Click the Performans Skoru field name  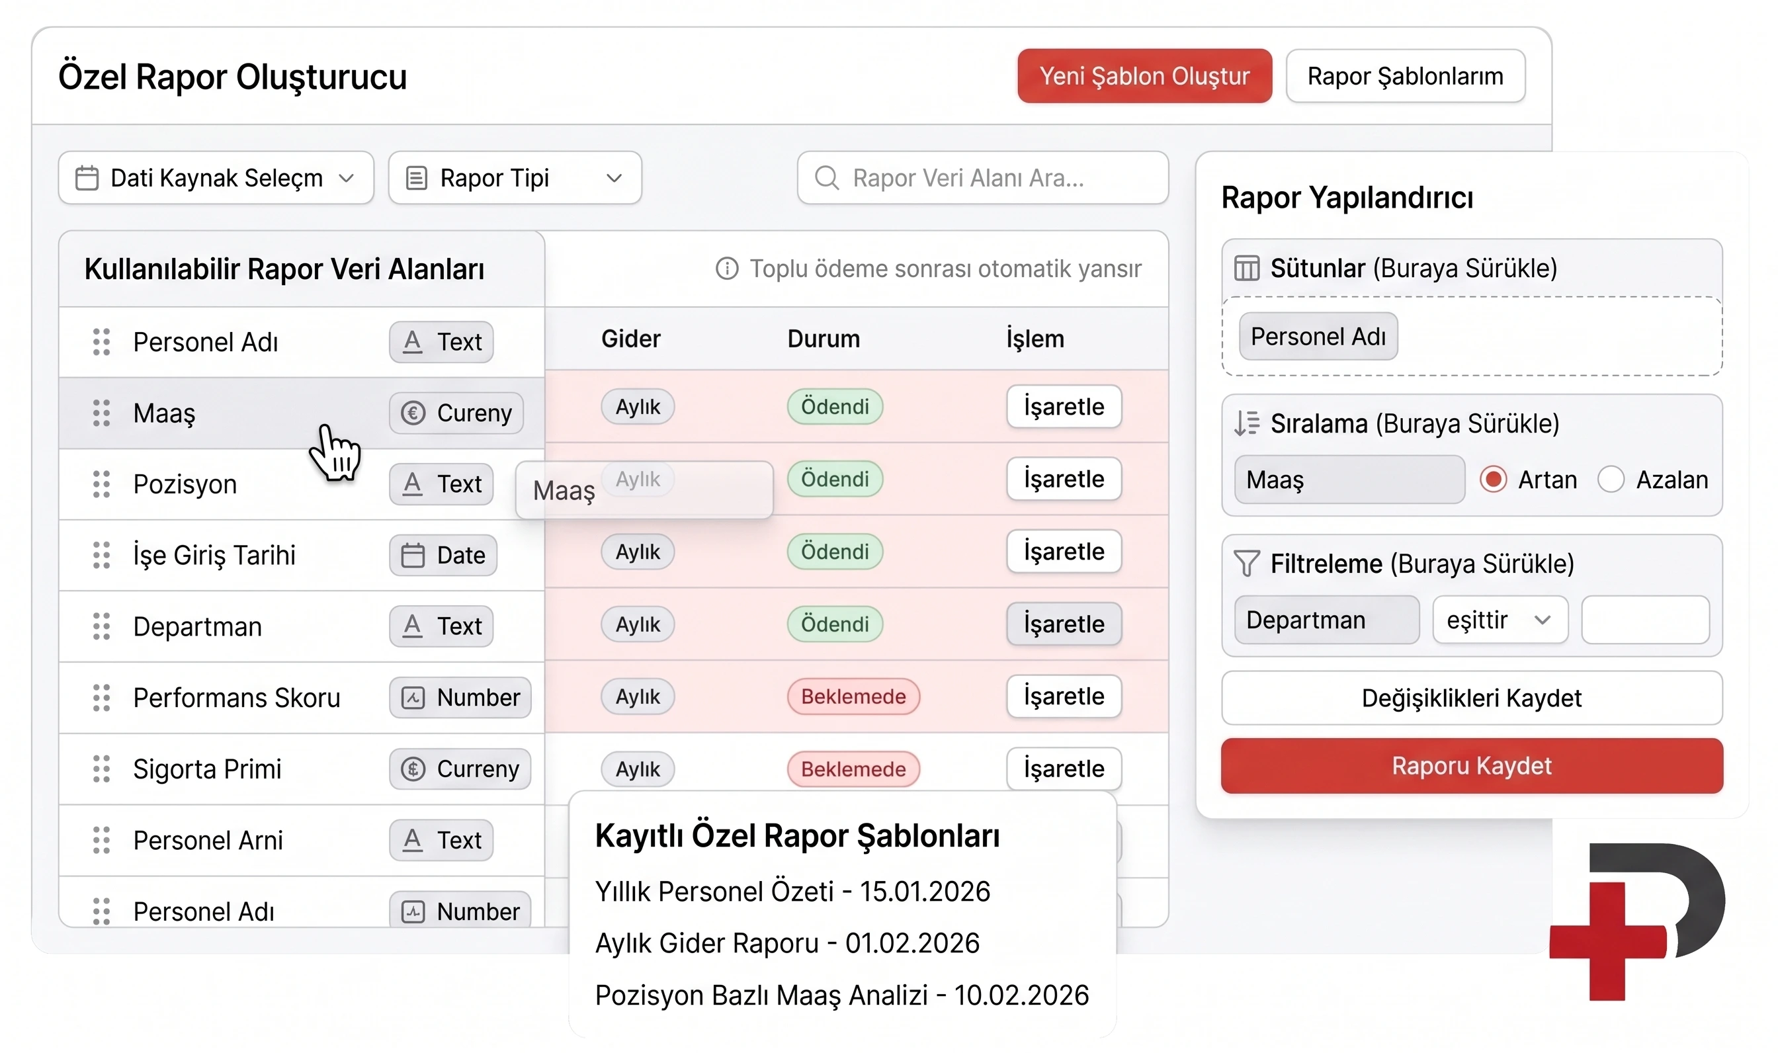pos(237,698)
